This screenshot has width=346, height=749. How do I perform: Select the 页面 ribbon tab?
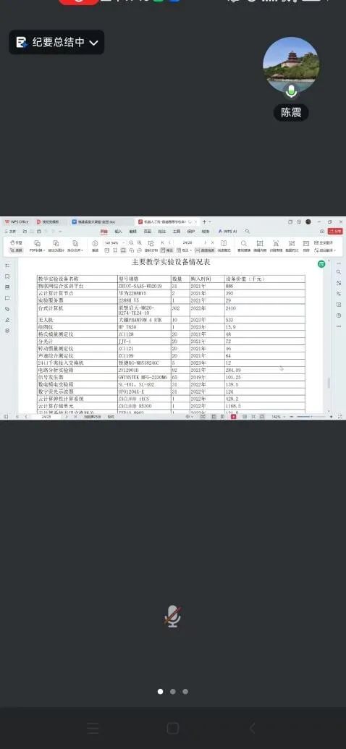[147, 231]
